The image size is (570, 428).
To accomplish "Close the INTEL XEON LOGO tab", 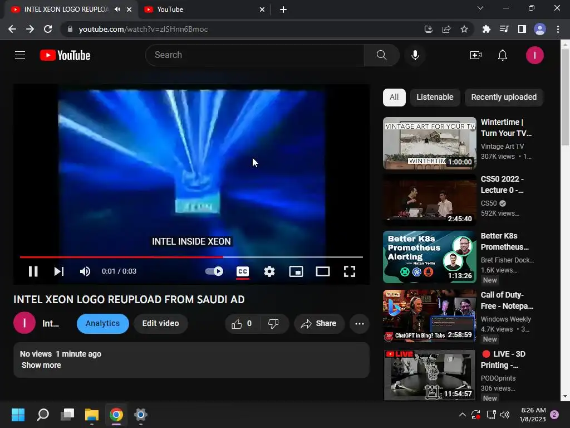I will point(129,9).
